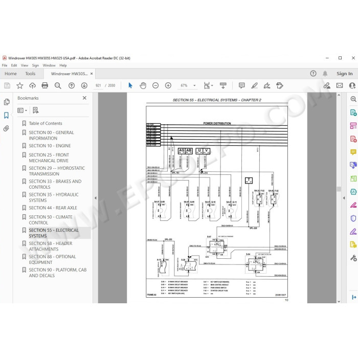
Task: Open the Sign document tool
Action: tap(267, 85)
